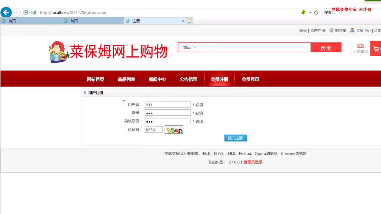Click the 用户注册 section heading
This screenshot has width=381, height=214.
(96, 93)
